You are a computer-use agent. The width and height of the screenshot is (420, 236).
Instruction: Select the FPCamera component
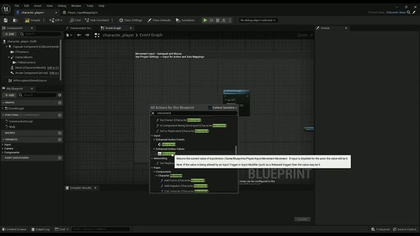(x=22, y=52)
